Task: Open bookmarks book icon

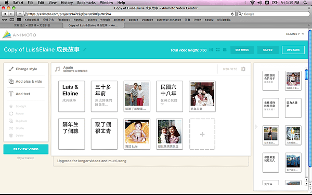Action: 12,20
